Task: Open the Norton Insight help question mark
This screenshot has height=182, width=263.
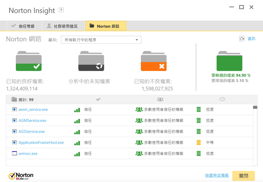Action: click(x=61, y=10)
